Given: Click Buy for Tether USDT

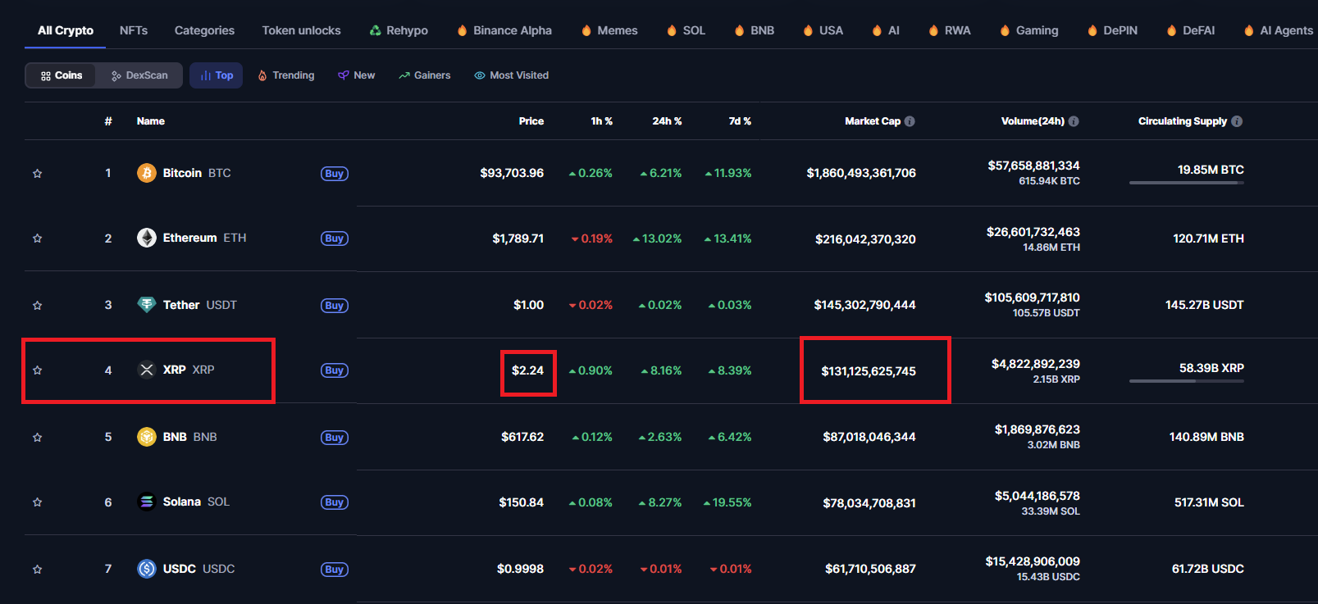Looking at the screenshot, I should click(x=334, y=306).
